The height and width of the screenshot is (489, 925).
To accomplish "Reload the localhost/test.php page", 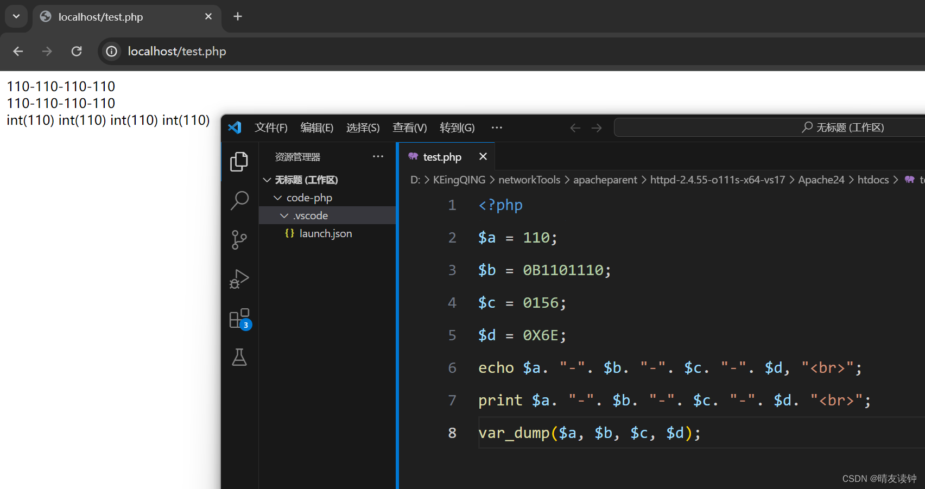I will 76,51.
